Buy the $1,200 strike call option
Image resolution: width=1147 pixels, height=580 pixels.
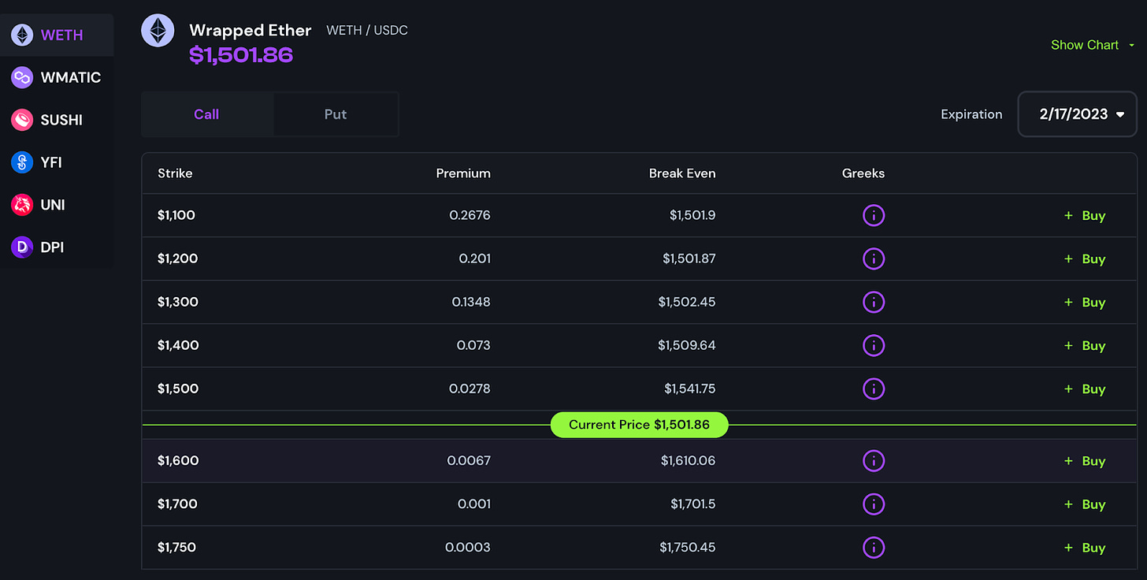tap(1086, 258)
